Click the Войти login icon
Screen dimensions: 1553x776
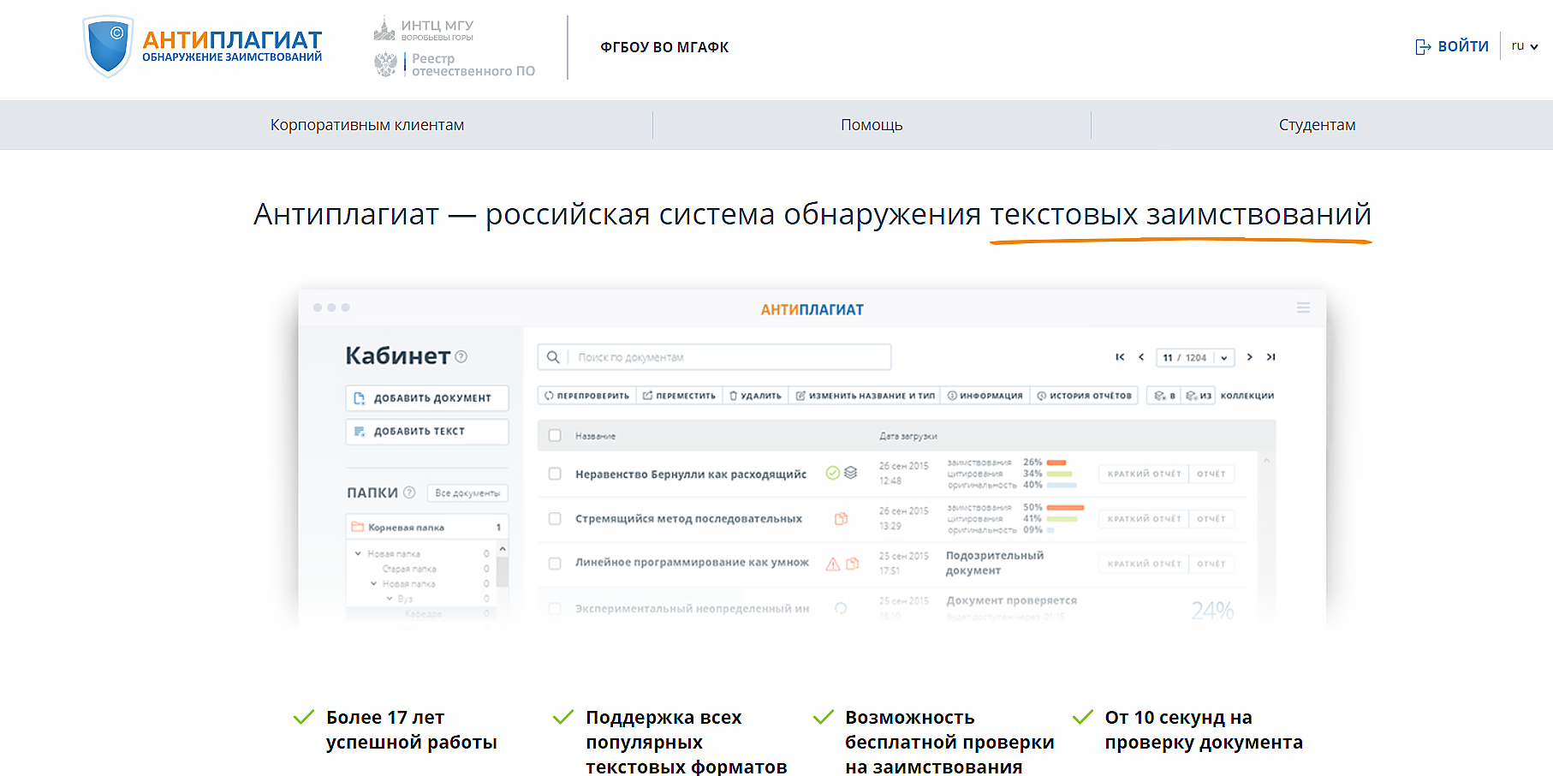pos(1423,46)
